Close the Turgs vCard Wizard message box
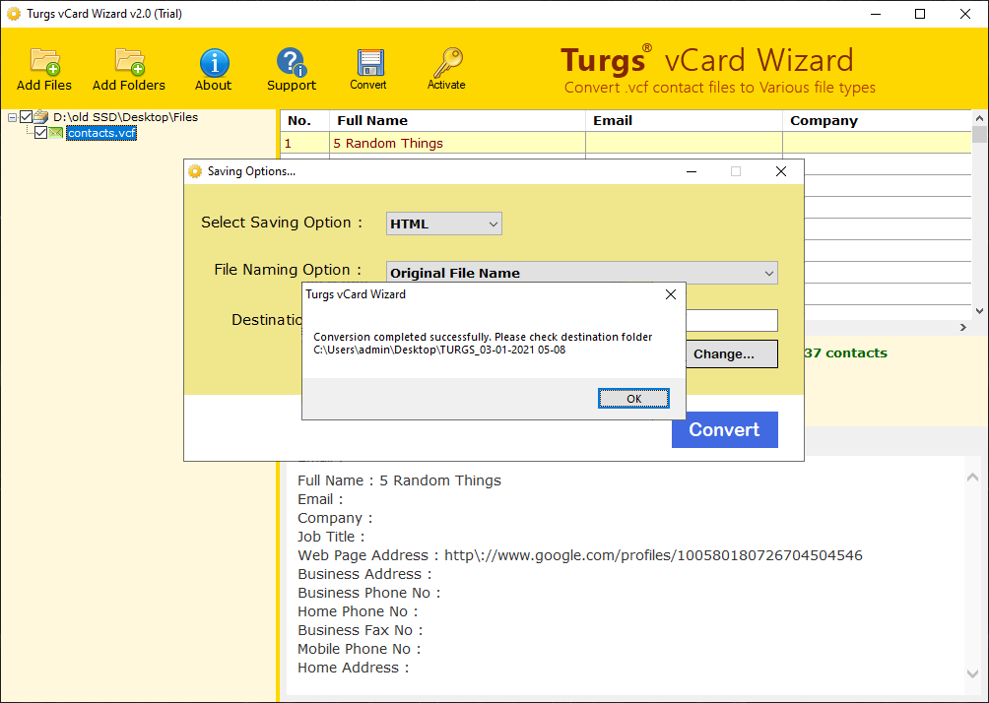Screen dimensions: 989x703 tap(671, 294)
